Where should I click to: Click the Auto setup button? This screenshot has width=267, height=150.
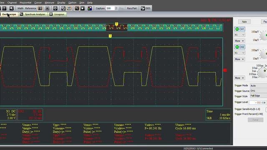(x=244, y=22)
